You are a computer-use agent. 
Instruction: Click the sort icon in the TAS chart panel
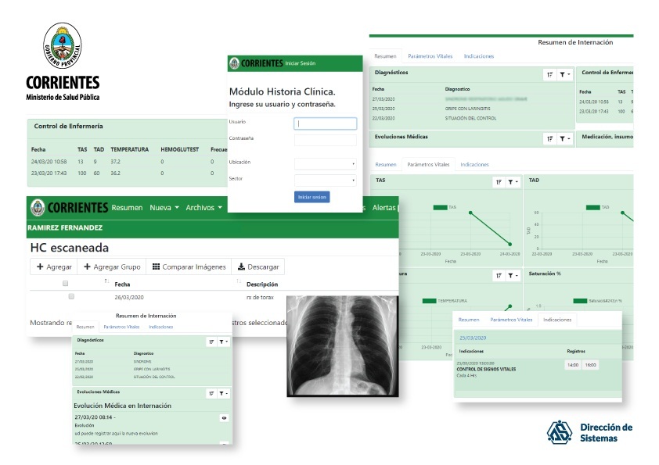(x=498, y=181)
